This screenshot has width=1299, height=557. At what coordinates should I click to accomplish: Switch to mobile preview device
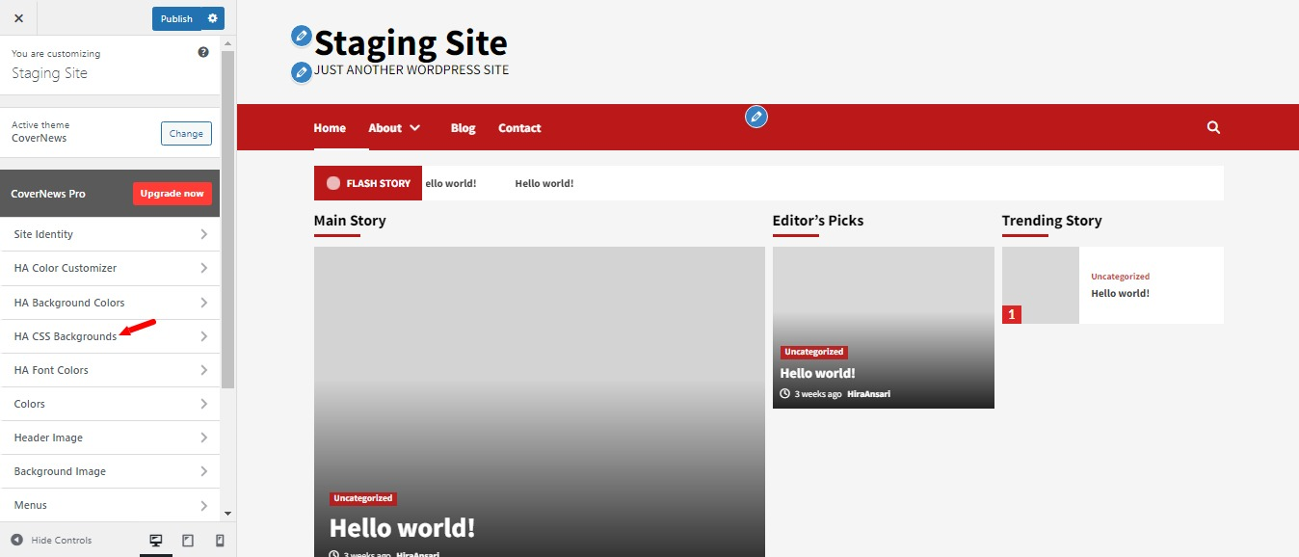point(220,541)
